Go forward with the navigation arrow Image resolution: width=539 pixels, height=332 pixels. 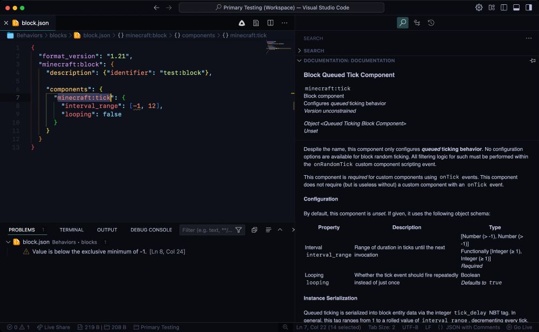tap(169, 8)
